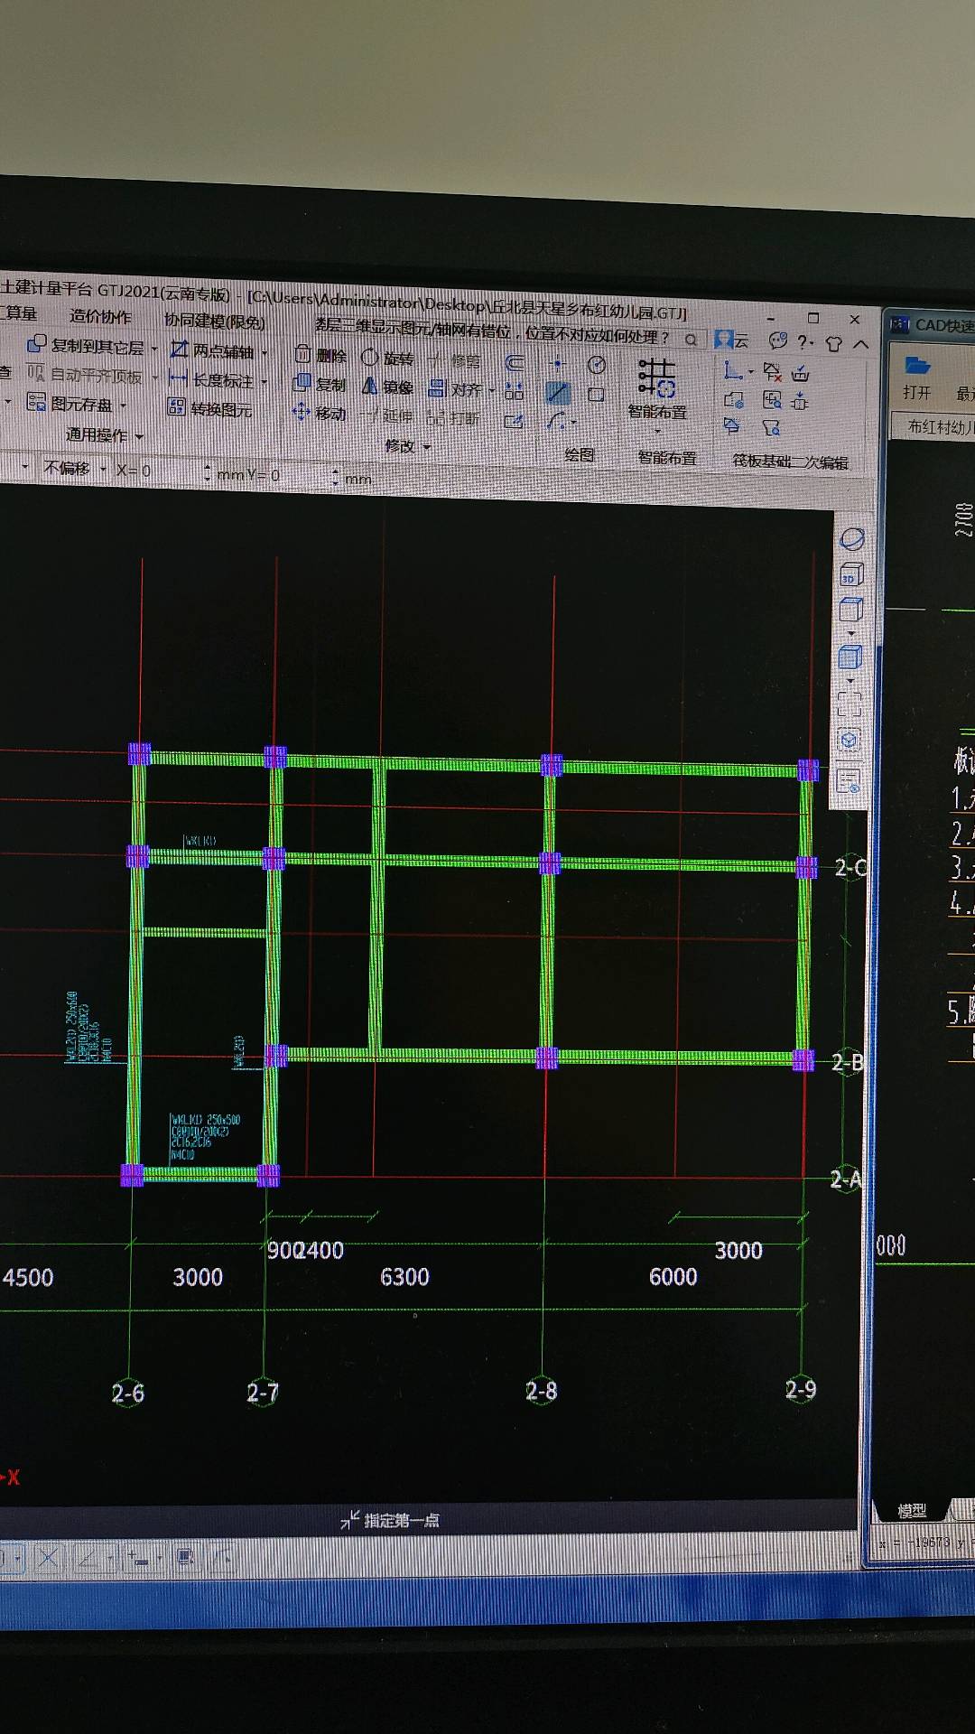Click the 智能布置 smart layout icon
The image size is (975, 1734).
pyautogui.click(x=657, y=378)
